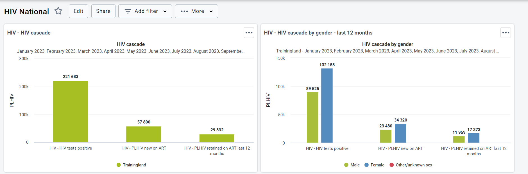Toggle Trainingland legend series

tap(131, 165)
